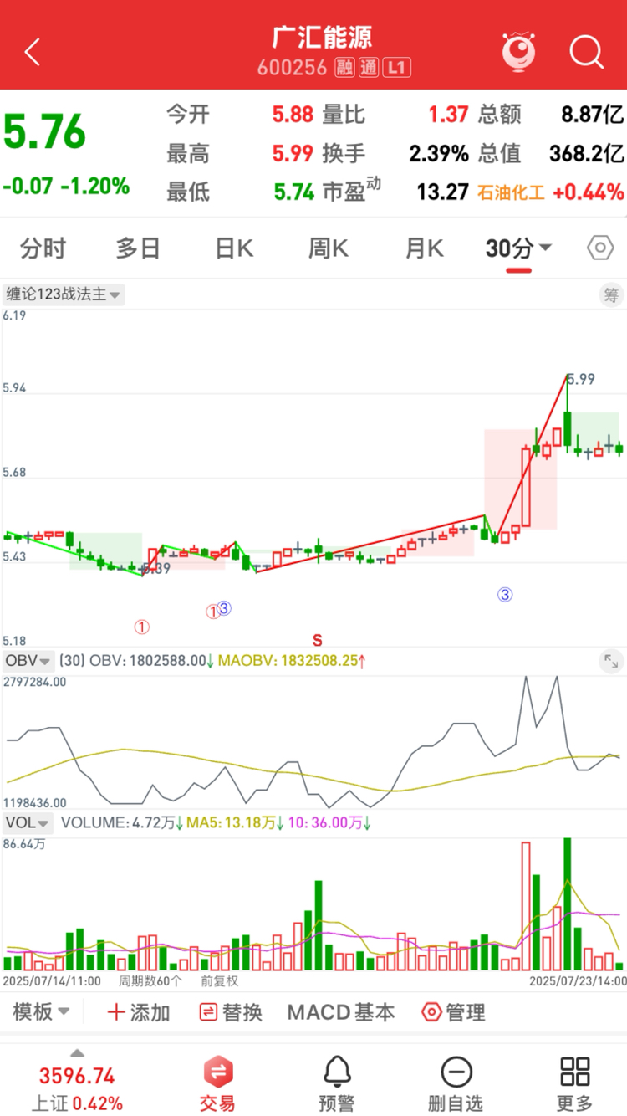Viewport: 627px width, 1116px height.
Task: Open the 30分 period dropdown
Action: [x=518, y=248]
